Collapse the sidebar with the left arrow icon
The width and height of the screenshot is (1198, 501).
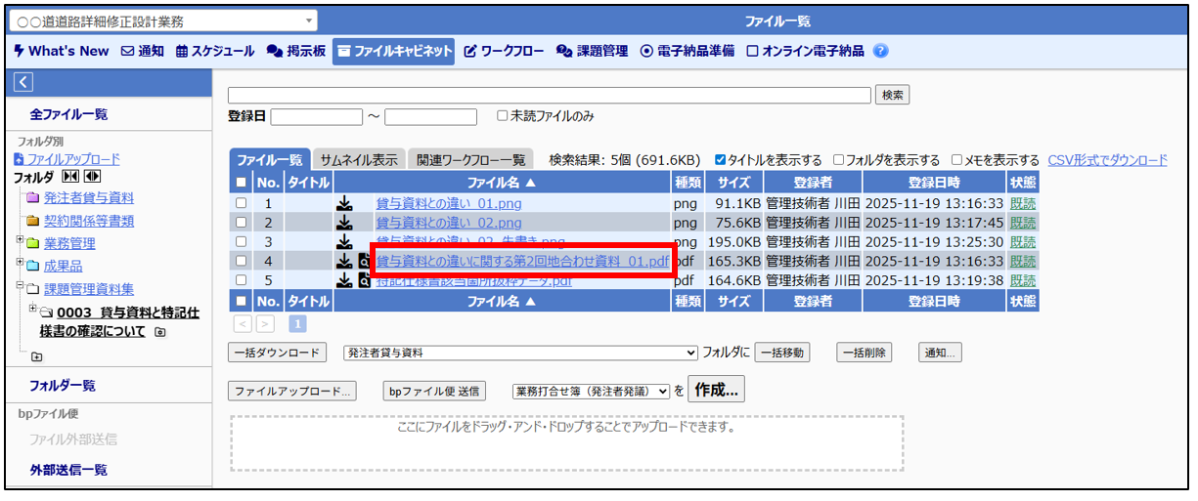click(24, 83)
